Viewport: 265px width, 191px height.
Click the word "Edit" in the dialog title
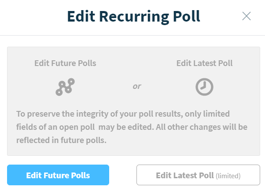(83, 16)
